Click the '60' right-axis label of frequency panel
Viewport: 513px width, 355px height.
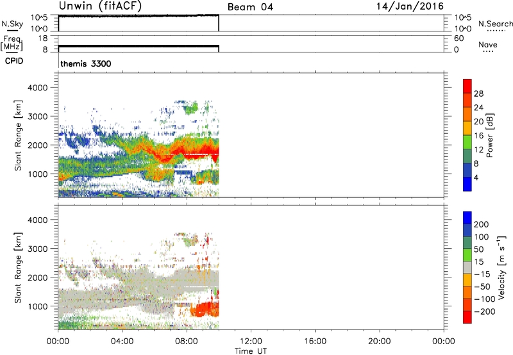(458, 38)
